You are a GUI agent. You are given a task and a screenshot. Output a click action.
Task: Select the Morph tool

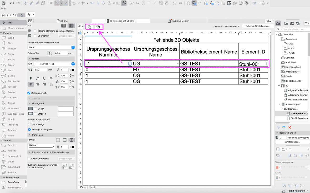[11, 119]
